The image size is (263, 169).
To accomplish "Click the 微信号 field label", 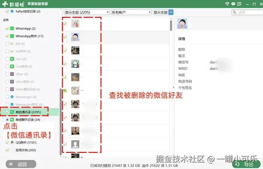I will pos(183,62).
